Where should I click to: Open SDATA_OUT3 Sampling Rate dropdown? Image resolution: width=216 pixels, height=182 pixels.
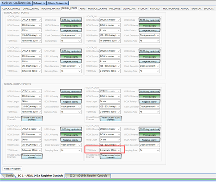[x=150, y=150]
